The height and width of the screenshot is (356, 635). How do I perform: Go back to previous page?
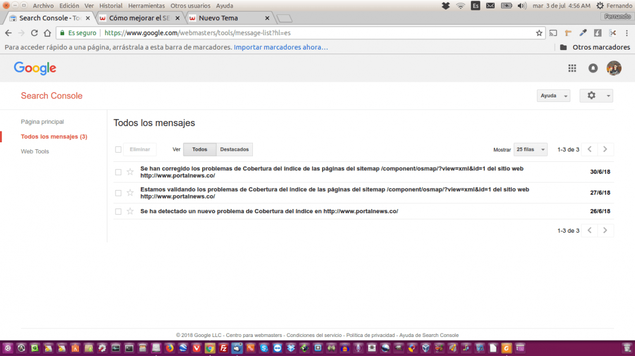click(9, 33)
